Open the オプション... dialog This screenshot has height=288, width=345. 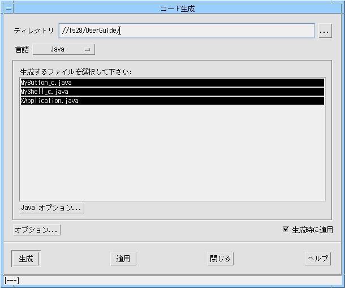click(37, 230)
